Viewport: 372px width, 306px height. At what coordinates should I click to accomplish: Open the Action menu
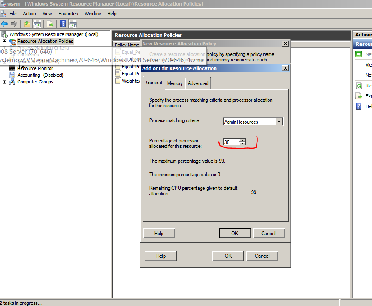[x=29, y=14]
